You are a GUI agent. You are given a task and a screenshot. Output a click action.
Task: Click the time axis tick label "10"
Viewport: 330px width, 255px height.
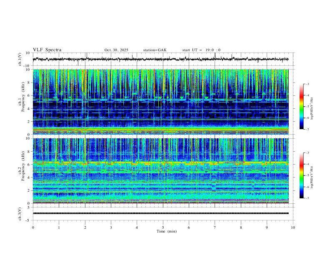click(293, 227)
